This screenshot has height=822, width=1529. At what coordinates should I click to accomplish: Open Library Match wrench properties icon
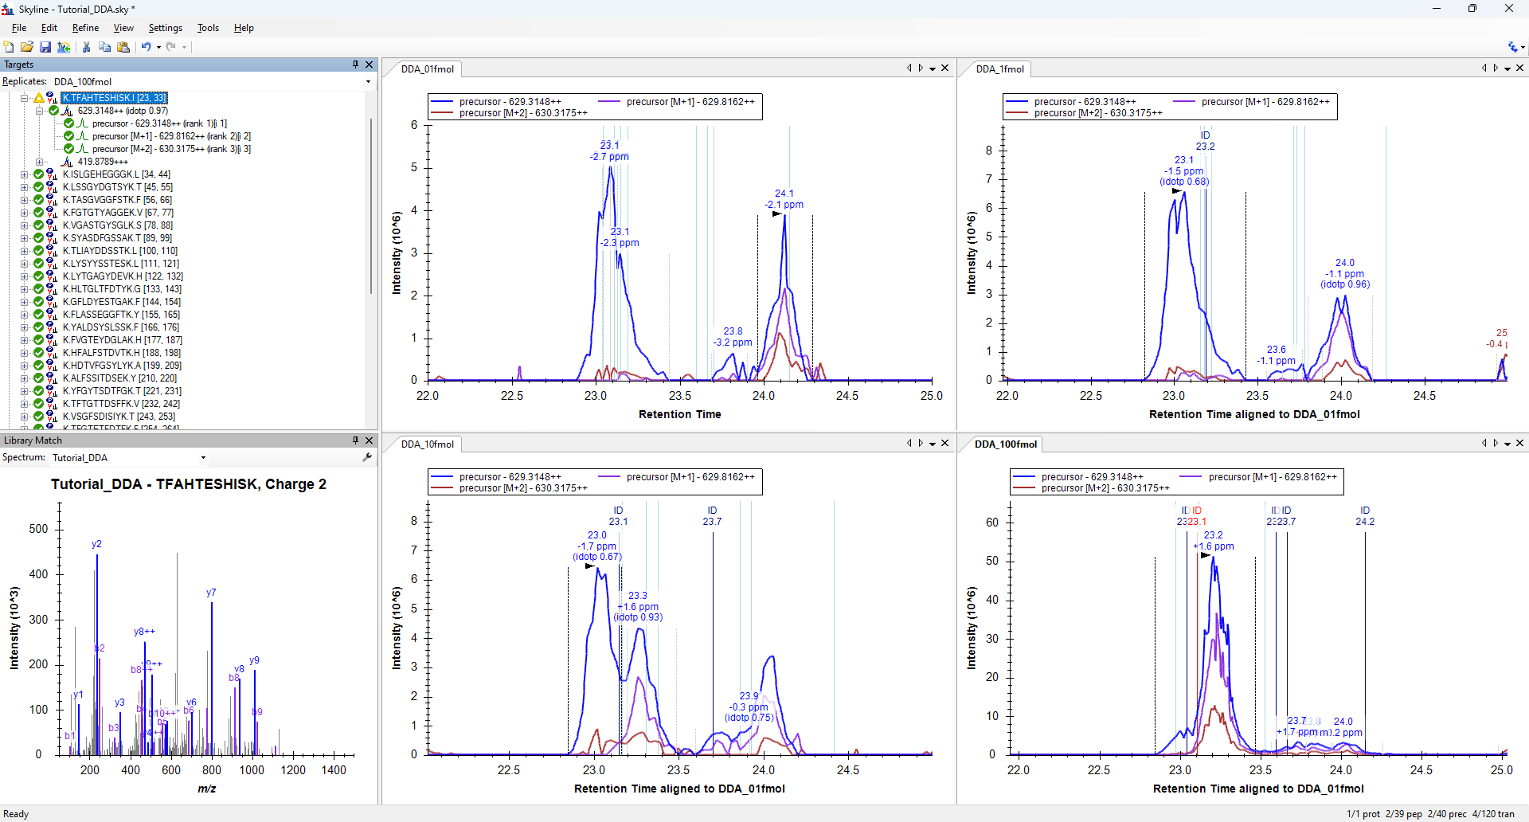pos(367,457)
